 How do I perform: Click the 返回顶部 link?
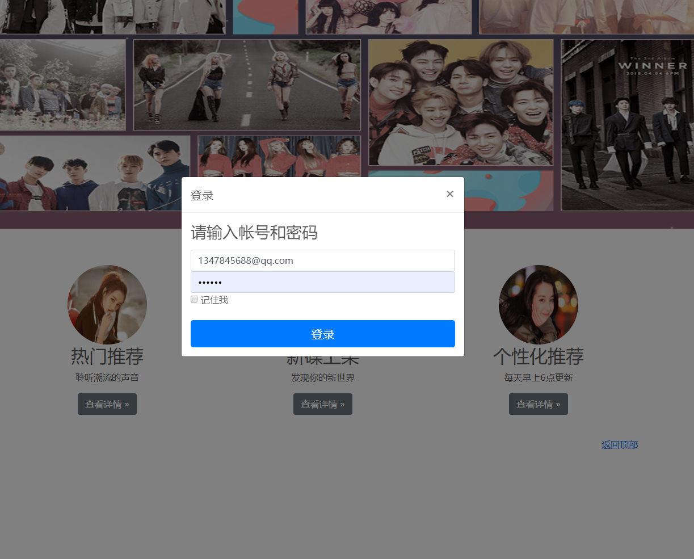click(x=619, y=444)
